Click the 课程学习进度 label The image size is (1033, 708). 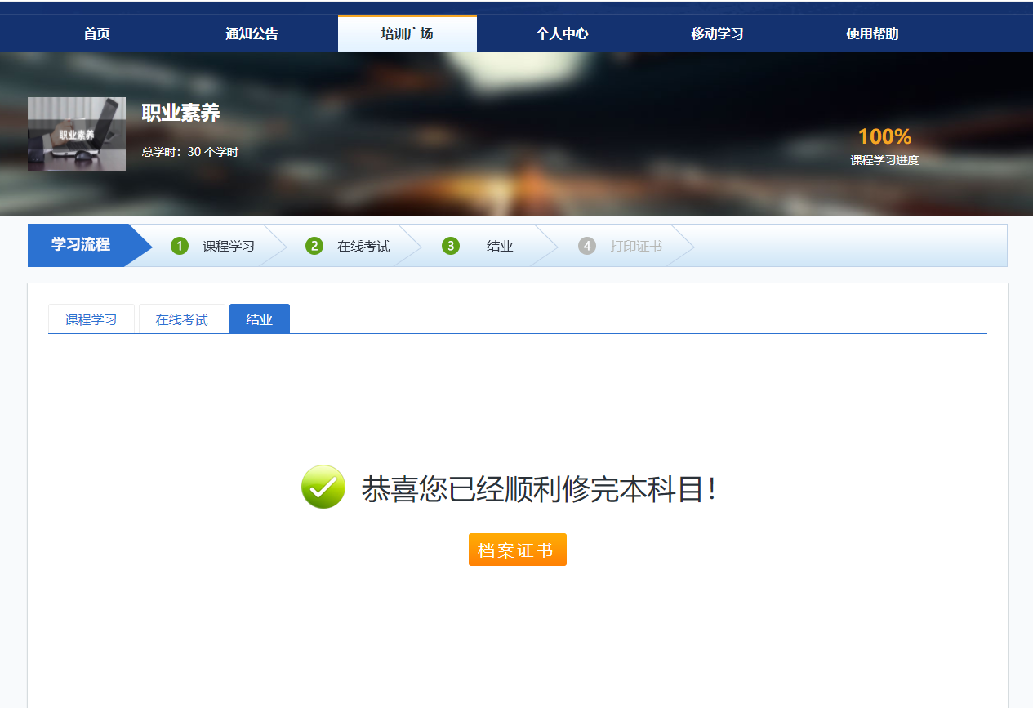tap(884, 160)
